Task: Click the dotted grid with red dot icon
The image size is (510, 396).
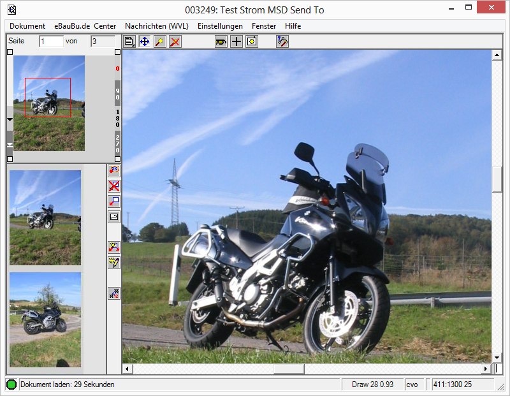Action: 114,170
